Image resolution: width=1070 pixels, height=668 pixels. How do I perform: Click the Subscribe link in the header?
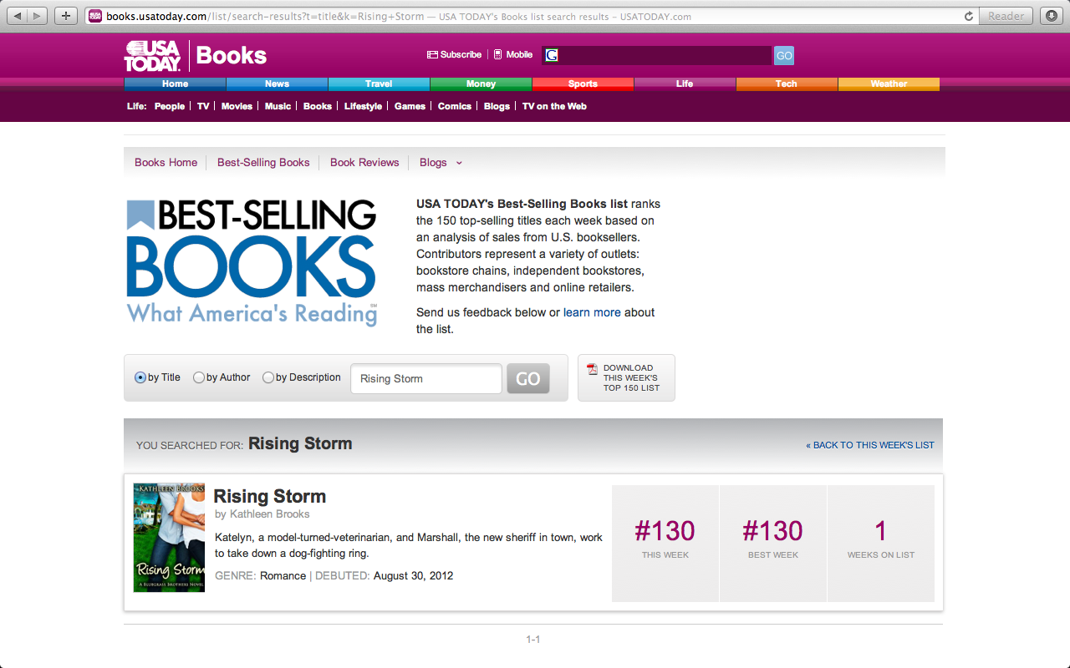[x=455, y=54]
